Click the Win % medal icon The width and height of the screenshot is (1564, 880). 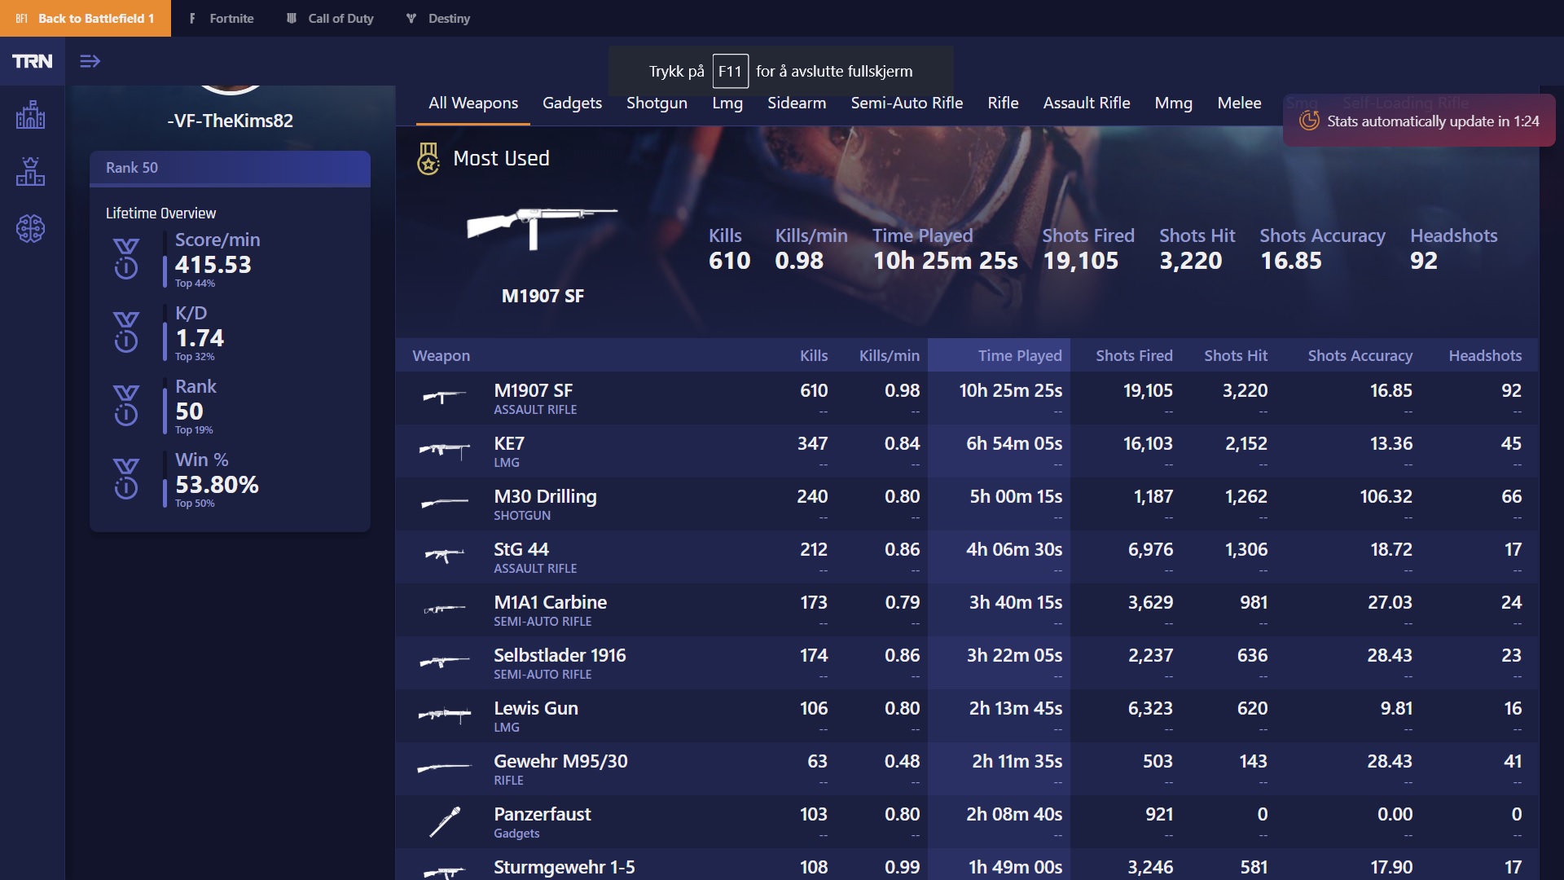click(126, 479)
